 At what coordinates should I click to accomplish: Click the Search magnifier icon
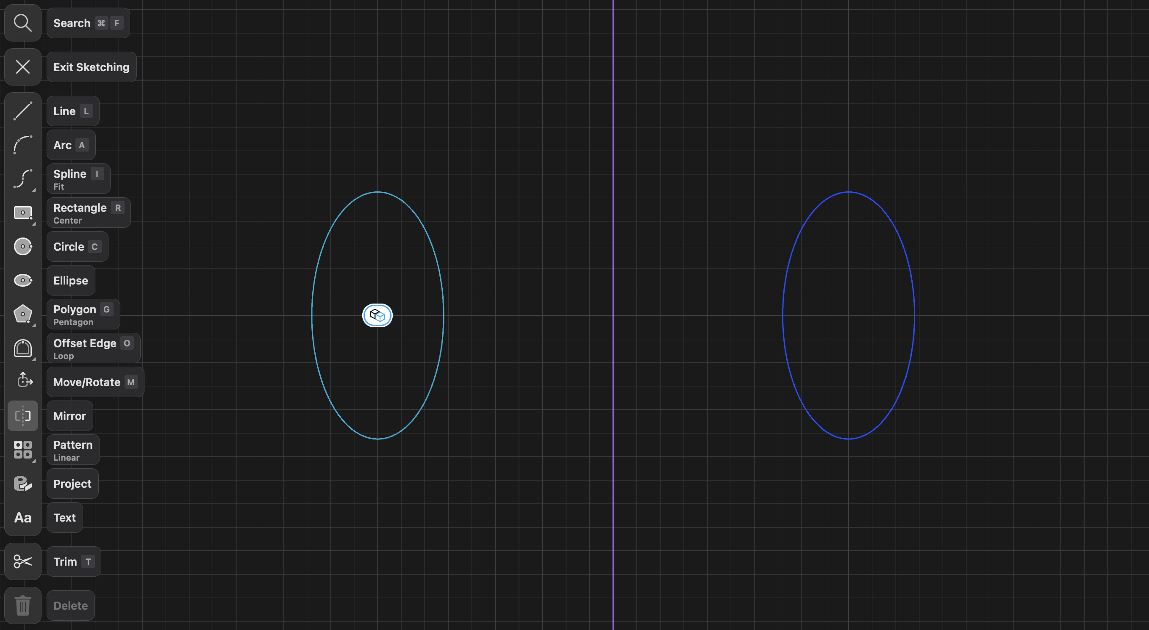[x=23, y=23]
